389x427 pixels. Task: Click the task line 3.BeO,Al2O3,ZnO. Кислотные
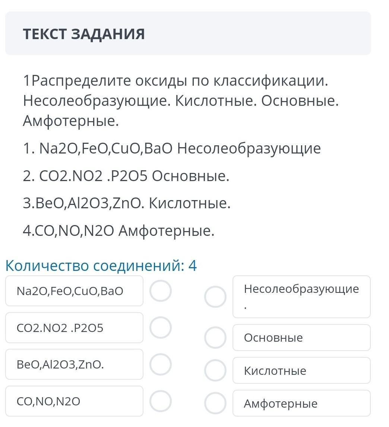pyautogui.click(x=127, y=203)
